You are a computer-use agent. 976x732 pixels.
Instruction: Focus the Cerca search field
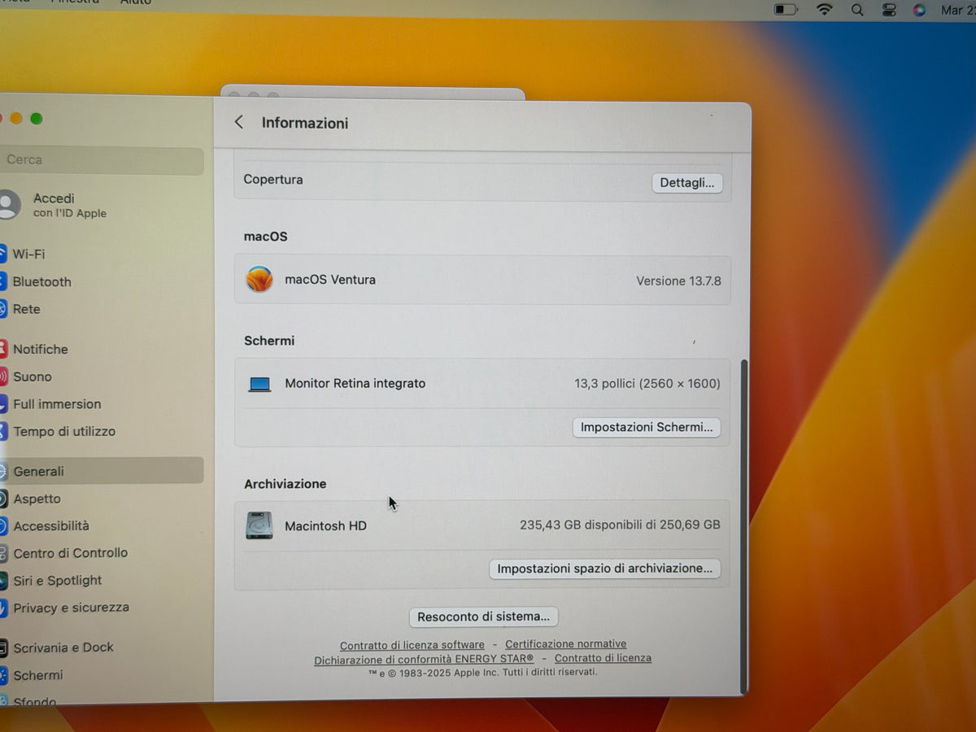(102, 160)
